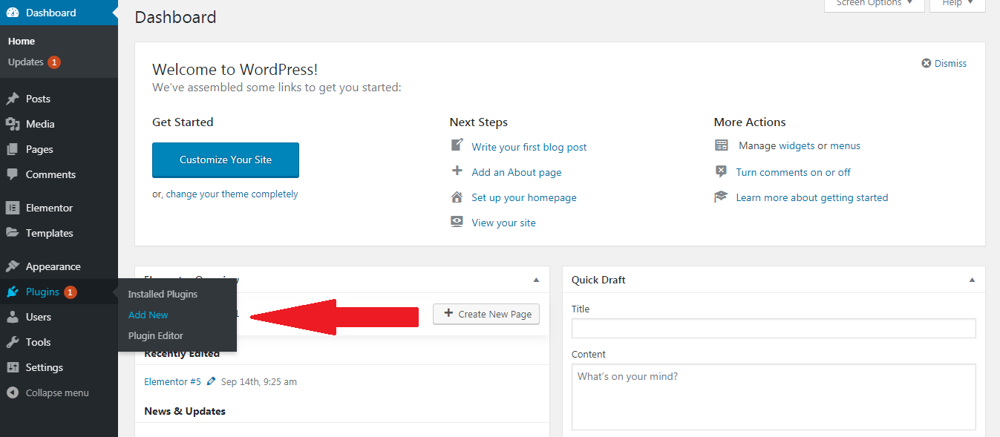
Task: Click the Customize Your Site button
Action: pos(226,160)
